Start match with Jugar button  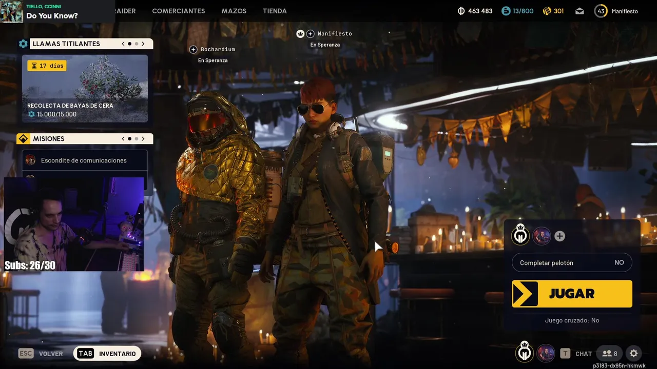572,294
